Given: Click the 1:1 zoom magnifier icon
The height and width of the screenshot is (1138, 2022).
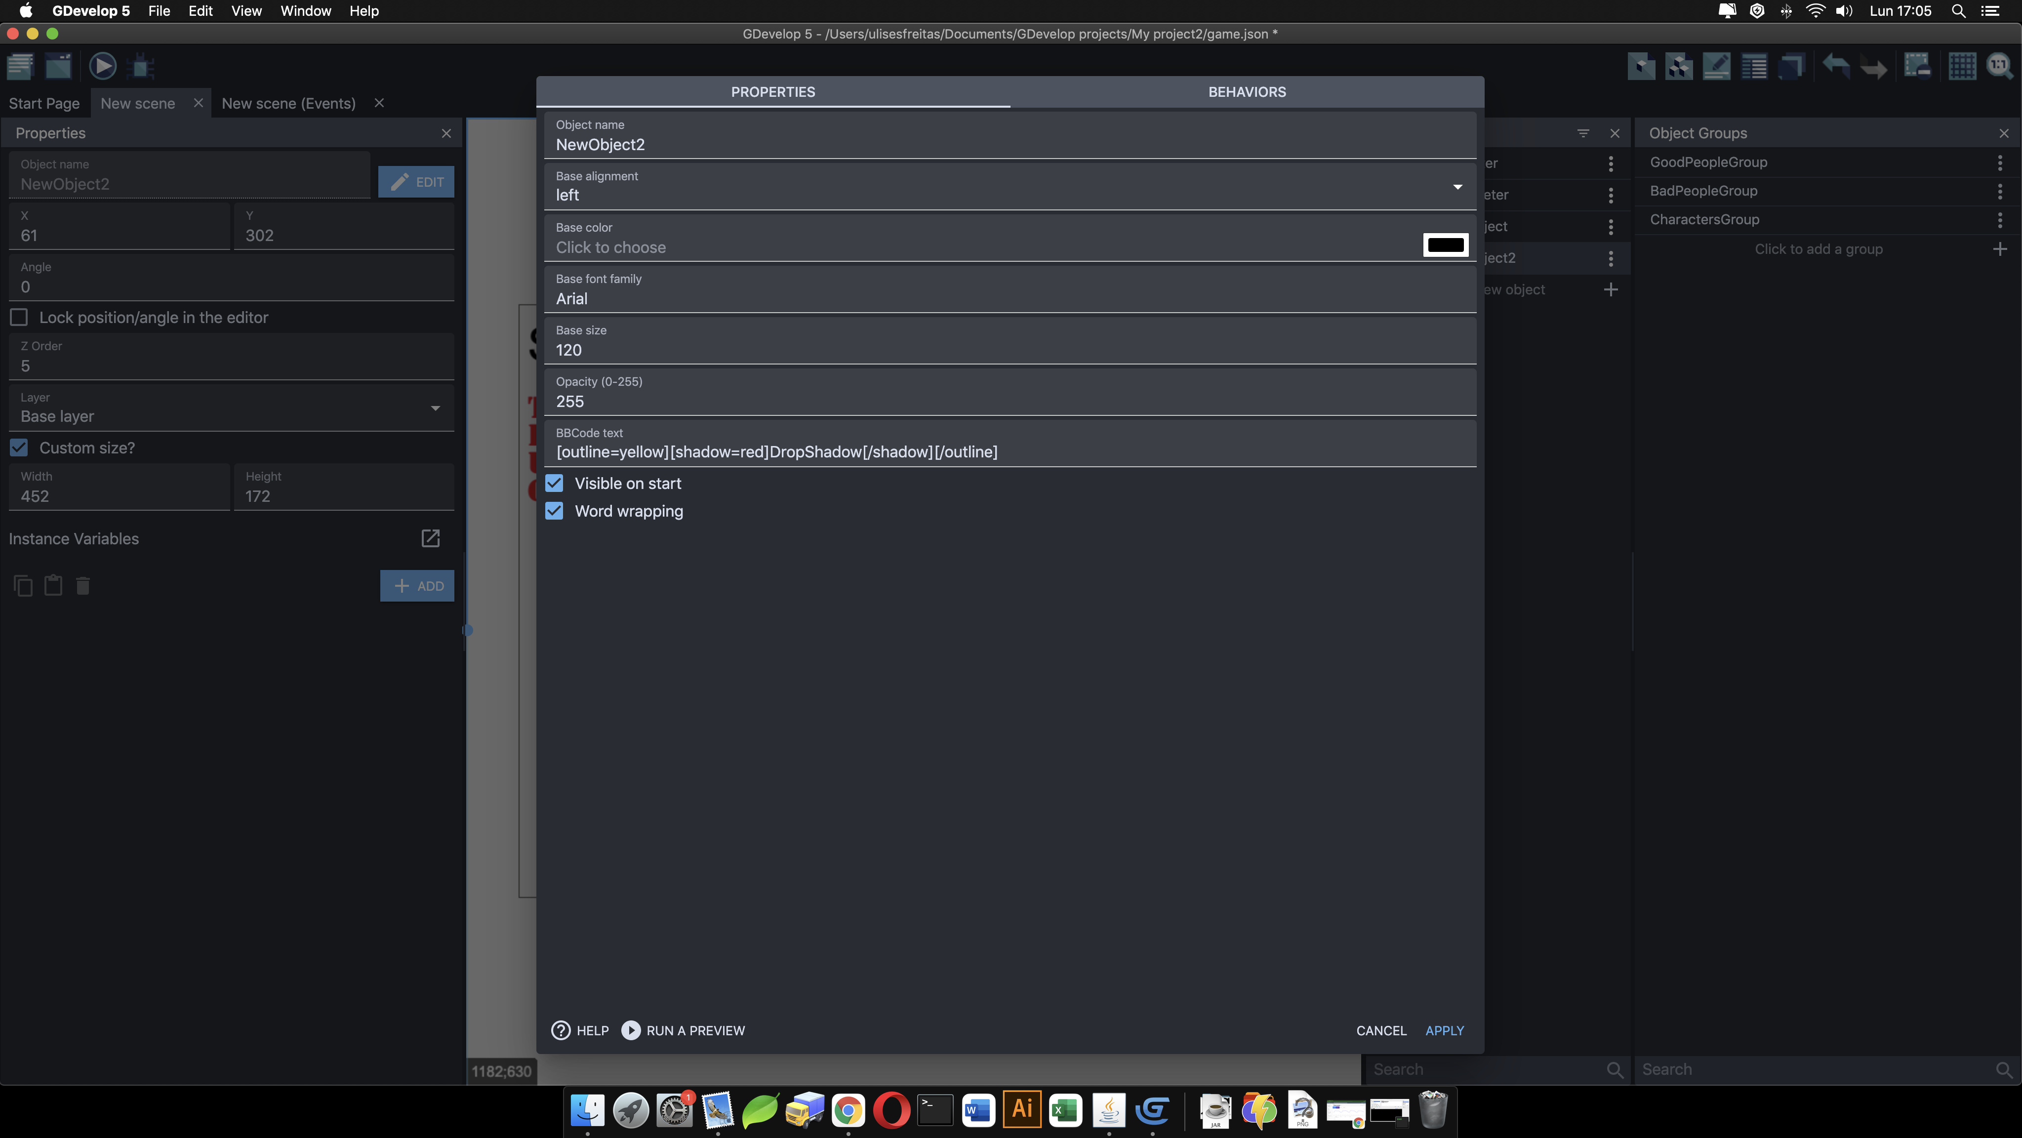Looking at the screenshot, I should [1998, 67].
